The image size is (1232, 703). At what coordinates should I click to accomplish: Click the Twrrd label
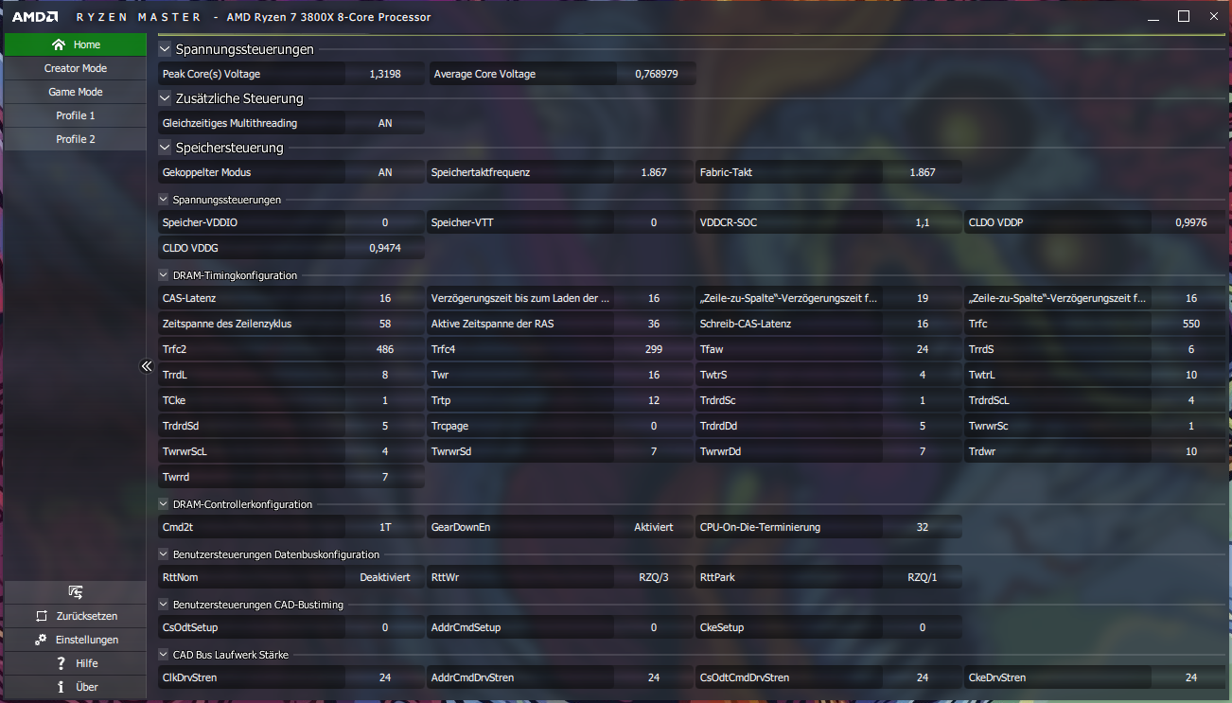click(176, 477)
